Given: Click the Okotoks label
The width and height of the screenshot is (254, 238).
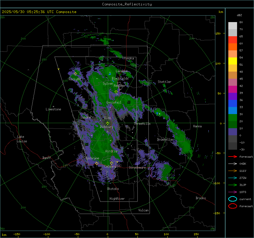Looking at the screenshot, I should click(113, 189).
